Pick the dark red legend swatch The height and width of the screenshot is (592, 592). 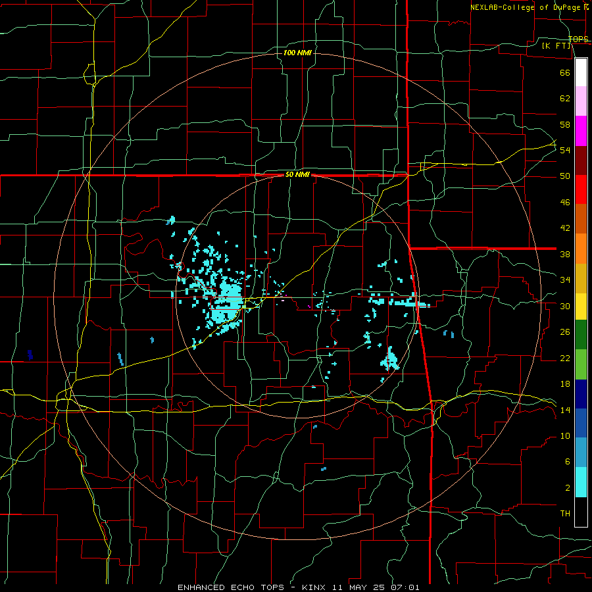(581, 160)
